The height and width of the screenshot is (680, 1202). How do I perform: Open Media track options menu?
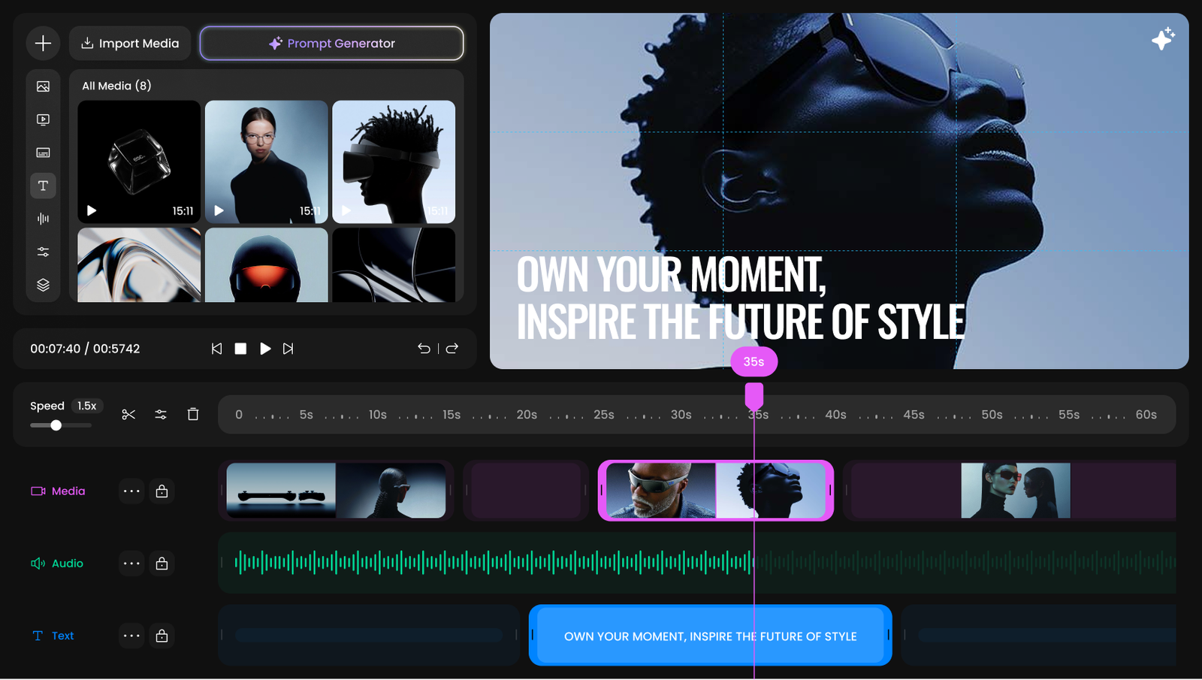131,491
